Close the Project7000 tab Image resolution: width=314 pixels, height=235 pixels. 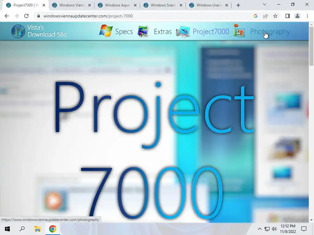pos(44,5)
